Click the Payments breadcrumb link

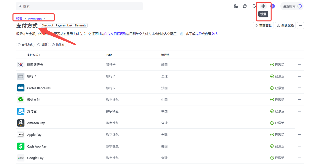pos(34,18)
